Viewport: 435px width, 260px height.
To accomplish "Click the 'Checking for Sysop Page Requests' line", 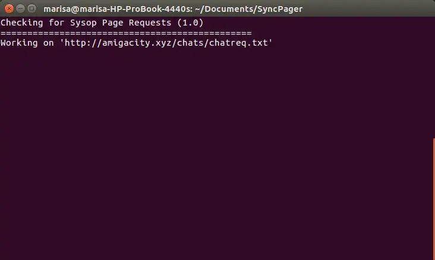I will coord(102,23).
